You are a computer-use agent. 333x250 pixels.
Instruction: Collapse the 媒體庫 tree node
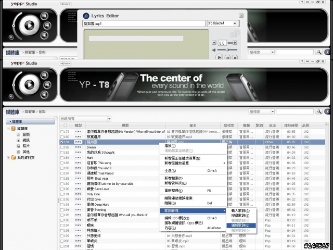pyautogui.click(x=8, y=129)
